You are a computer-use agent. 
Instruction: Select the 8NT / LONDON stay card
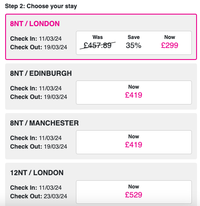pyautogui.click(x=101, y=37)
